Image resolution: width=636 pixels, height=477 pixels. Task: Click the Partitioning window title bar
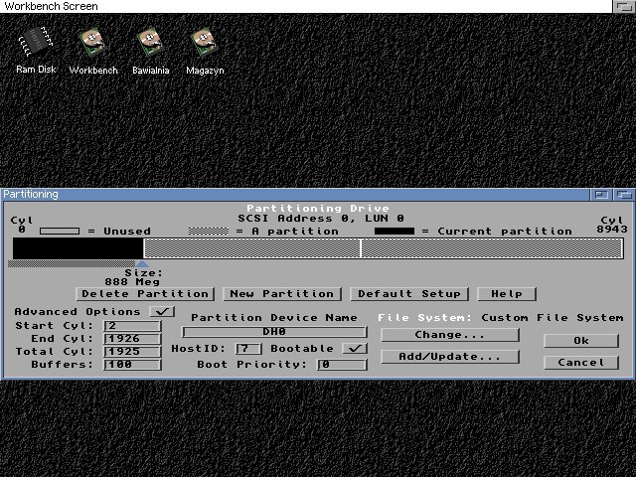point(295,195)
